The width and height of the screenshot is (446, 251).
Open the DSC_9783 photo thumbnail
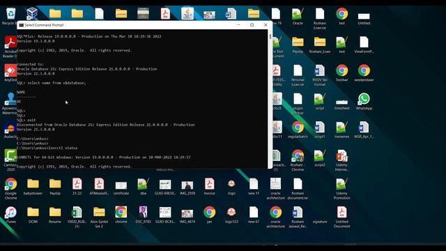point(143,215)
